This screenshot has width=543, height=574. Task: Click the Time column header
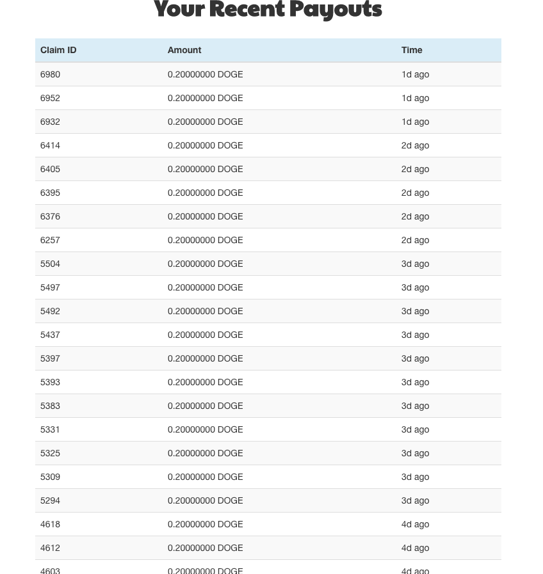coord(412,50)
